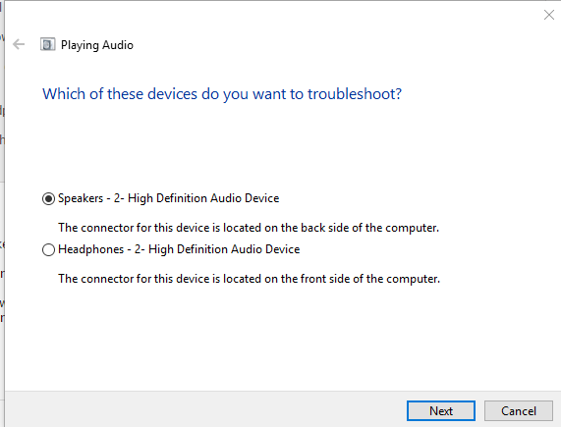Proceed with the Next button

(441, 411)
